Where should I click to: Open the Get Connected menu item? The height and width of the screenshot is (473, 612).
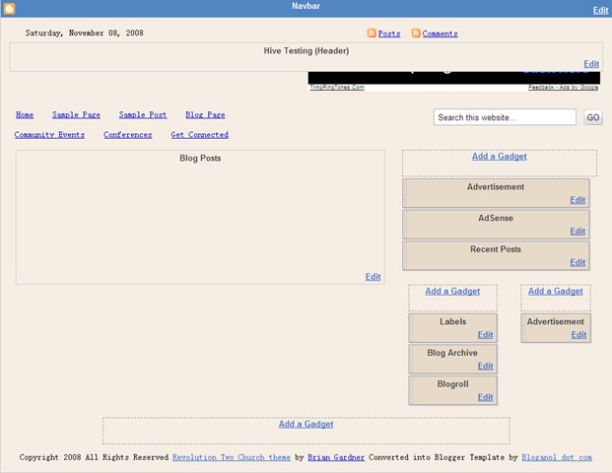(200, 135)
